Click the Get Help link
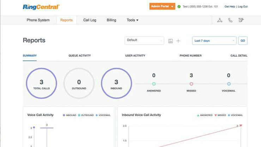261x147 pixels. pos(230,7)
